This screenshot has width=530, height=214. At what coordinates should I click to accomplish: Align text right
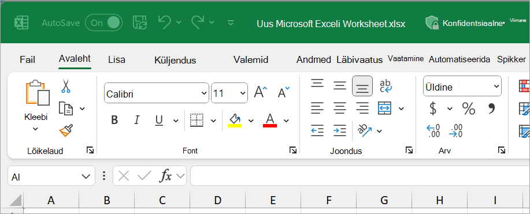coord(362,108)
